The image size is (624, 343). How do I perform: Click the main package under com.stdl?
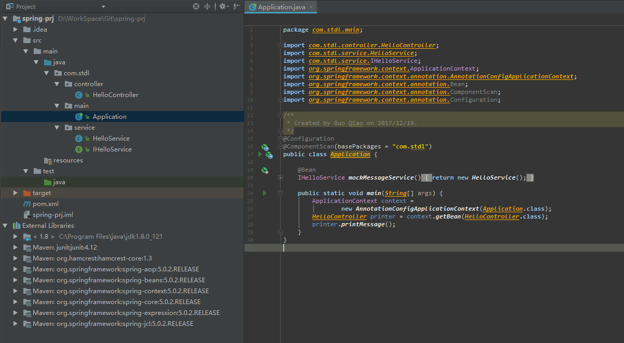tap(81, 106)
